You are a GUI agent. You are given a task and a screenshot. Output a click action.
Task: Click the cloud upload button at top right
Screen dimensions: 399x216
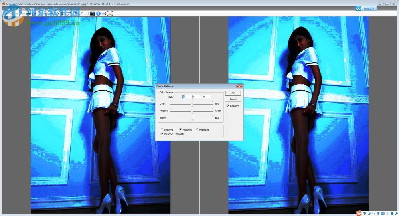(x=365, y=8)
